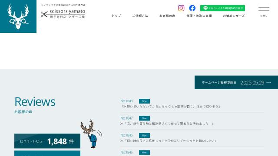Open the お客様の声 menu item
This screenshot has width=278, height=156.
tap(167, 16)
